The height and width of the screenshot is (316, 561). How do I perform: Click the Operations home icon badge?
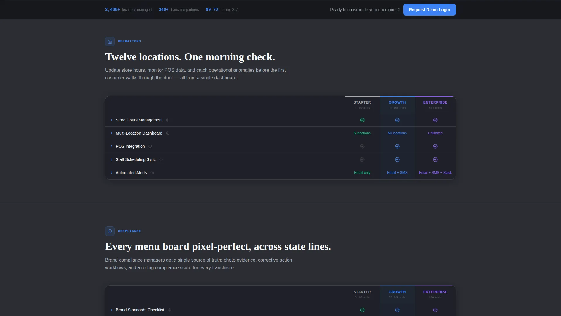click(110, 42)
